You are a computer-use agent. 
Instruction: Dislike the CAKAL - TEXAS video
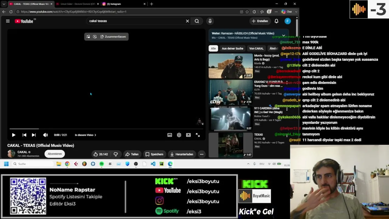coord(116,154)
